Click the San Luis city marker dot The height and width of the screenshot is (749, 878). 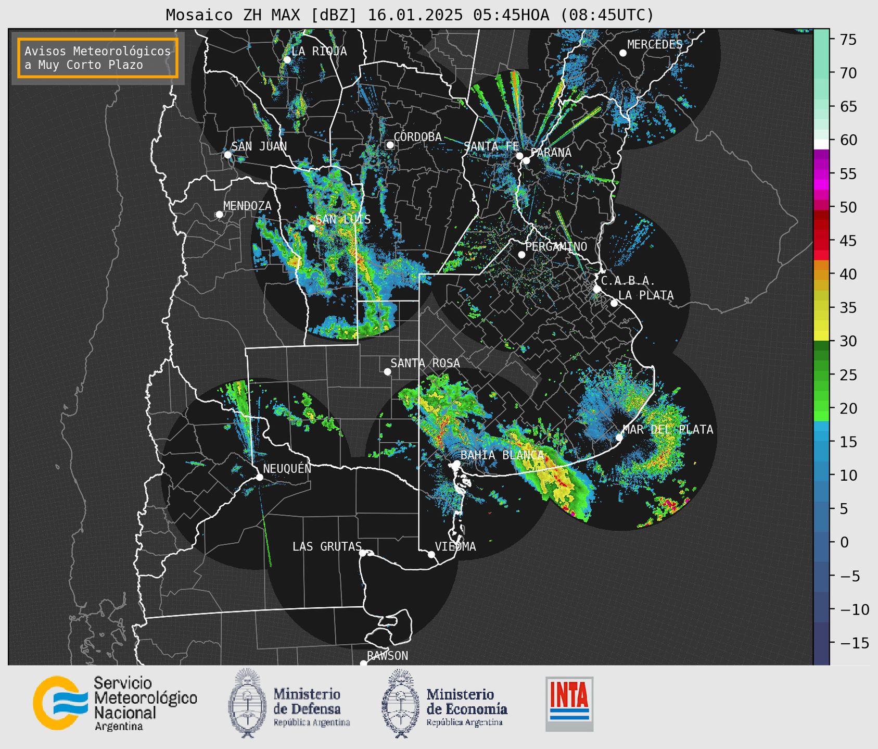click(x=312, y=228)
